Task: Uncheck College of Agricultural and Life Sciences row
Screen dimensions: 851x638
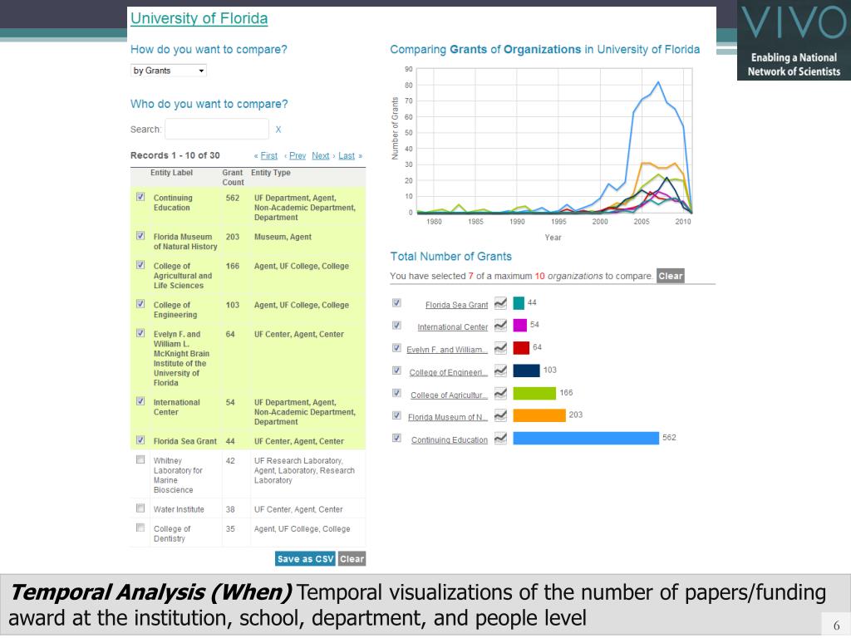Action: click(x=140, y=265)
